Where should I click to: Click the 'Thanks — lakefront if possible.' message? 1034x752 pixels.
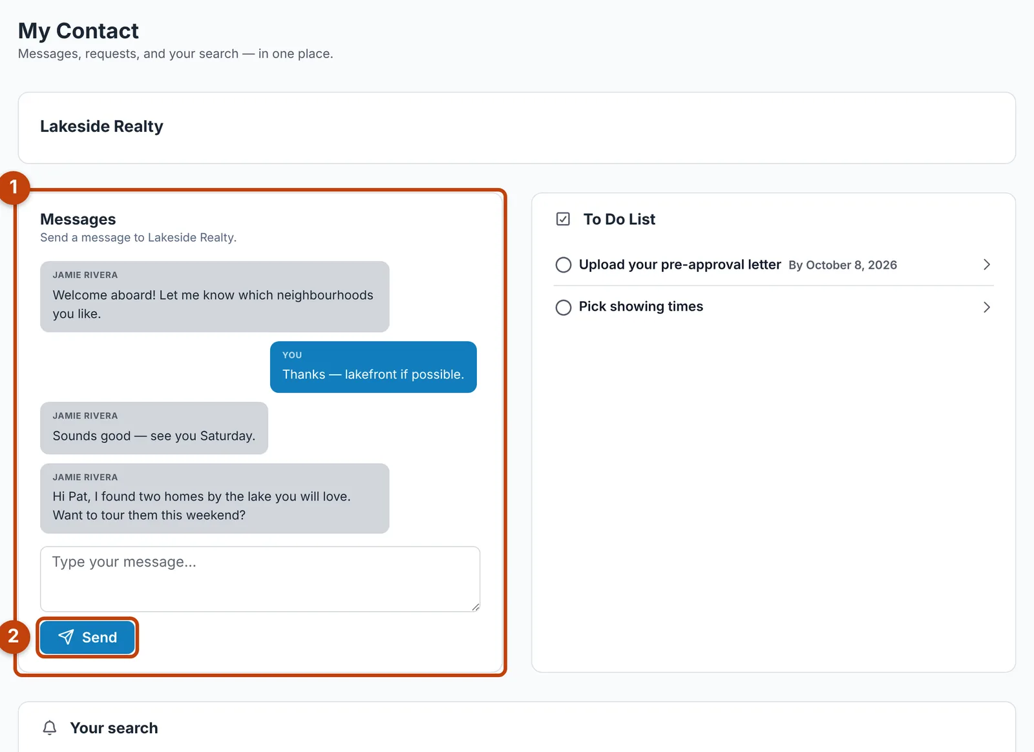(374, 367)
